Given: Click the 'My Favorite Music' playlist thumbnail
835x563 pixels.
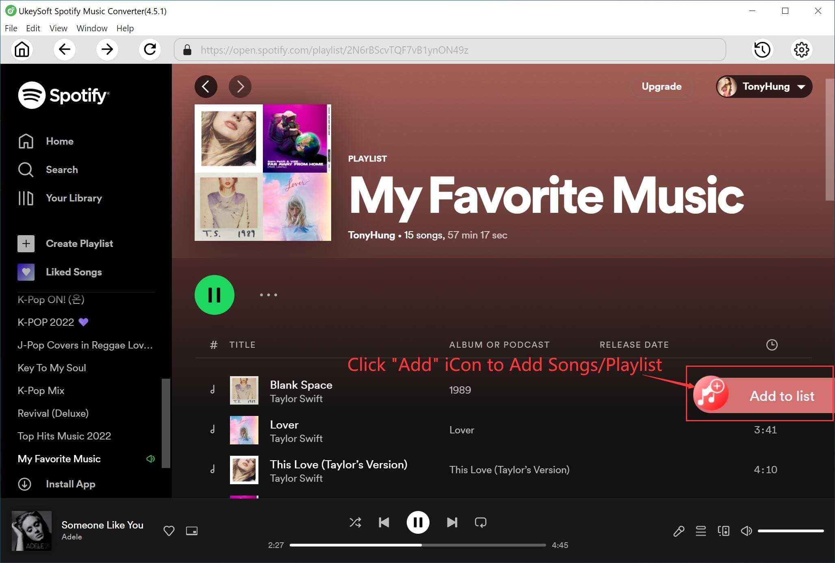Looking at the screenshot, I should click(x=265, y=173).
